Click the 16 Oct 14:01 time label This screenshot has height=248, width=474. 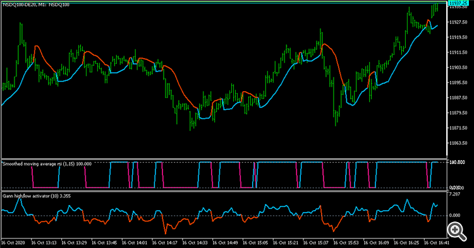pyautogui.click(x=135, y=242)
